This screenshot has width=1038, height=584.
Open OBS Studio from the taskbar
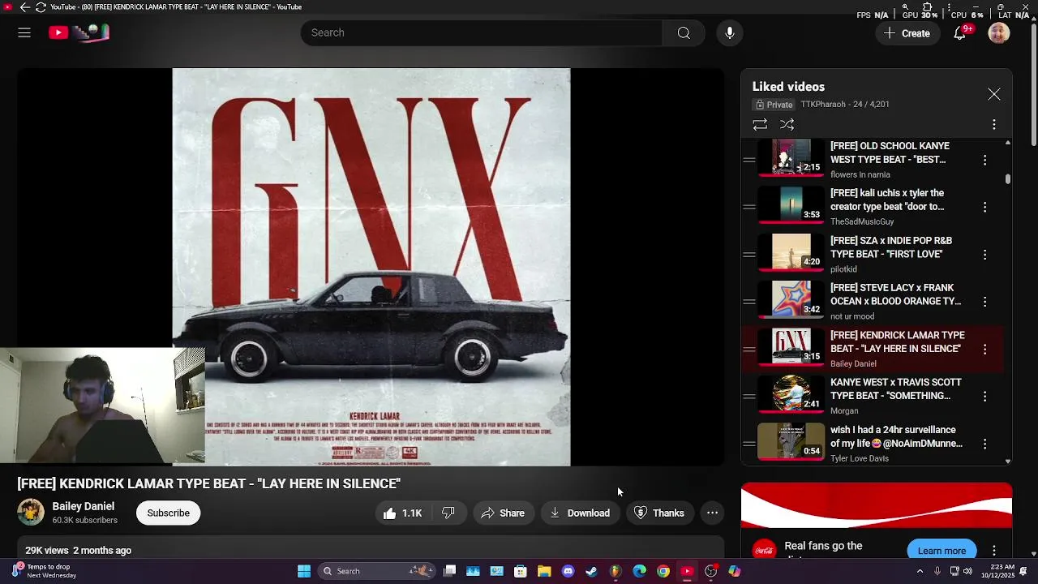[711, 571]
